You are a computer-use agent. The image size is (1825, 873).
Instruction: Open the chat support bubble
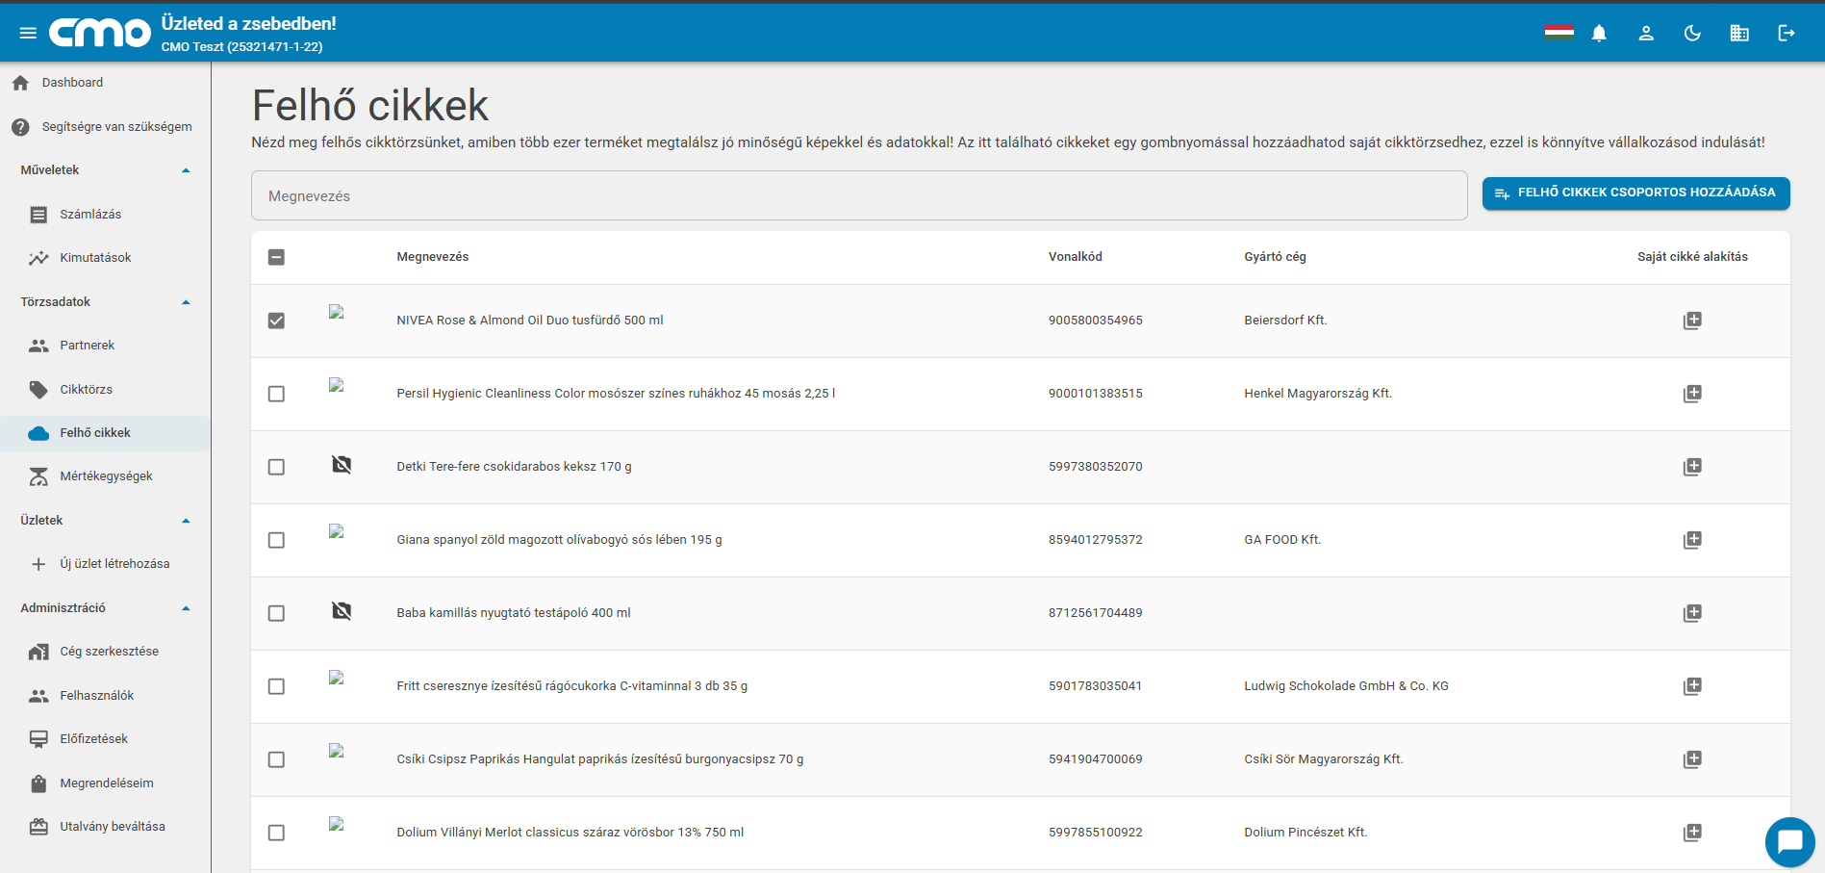1789,841
